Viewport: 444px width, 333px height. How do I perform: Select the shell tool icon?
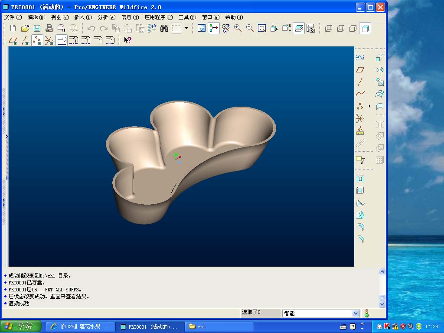pos(360,191)
